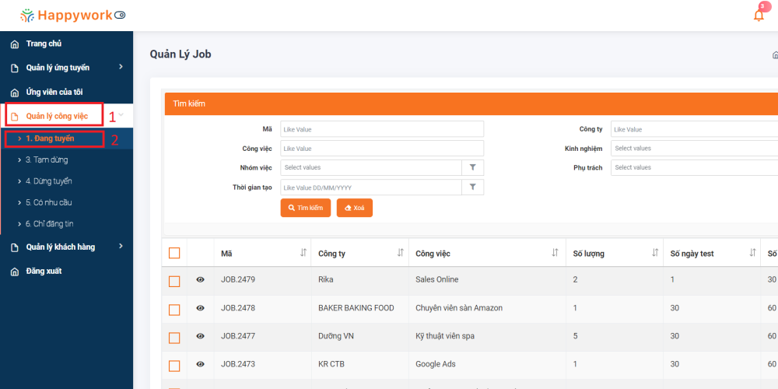View details via eye icon for JOB.2478

(200, 308)
